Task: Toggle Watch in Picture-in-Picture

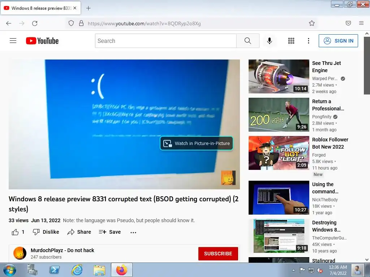Action: tap(196, 143)
